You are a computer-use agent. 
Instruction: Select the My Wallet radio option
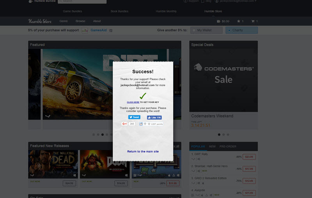(194, 30)
